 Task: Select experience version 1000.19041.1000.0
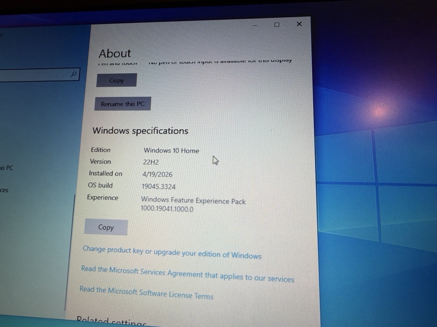167,209
